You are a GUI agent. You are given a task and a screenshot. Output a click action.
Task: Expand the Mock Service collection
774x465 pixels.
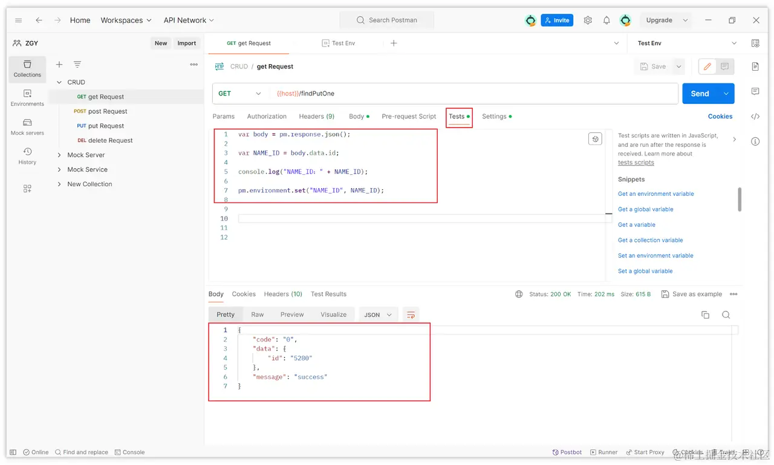point(59,169)
